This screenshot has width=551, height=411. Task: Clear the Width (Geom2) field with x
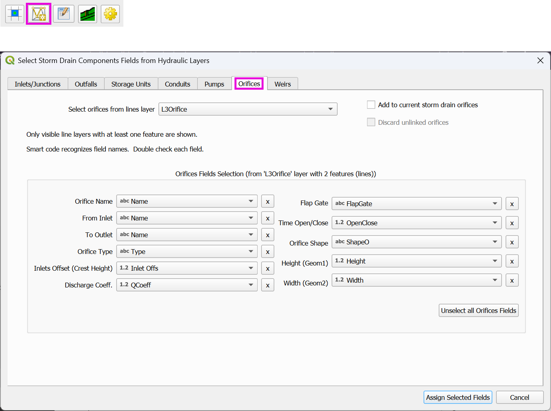click(x=512, y=281)
